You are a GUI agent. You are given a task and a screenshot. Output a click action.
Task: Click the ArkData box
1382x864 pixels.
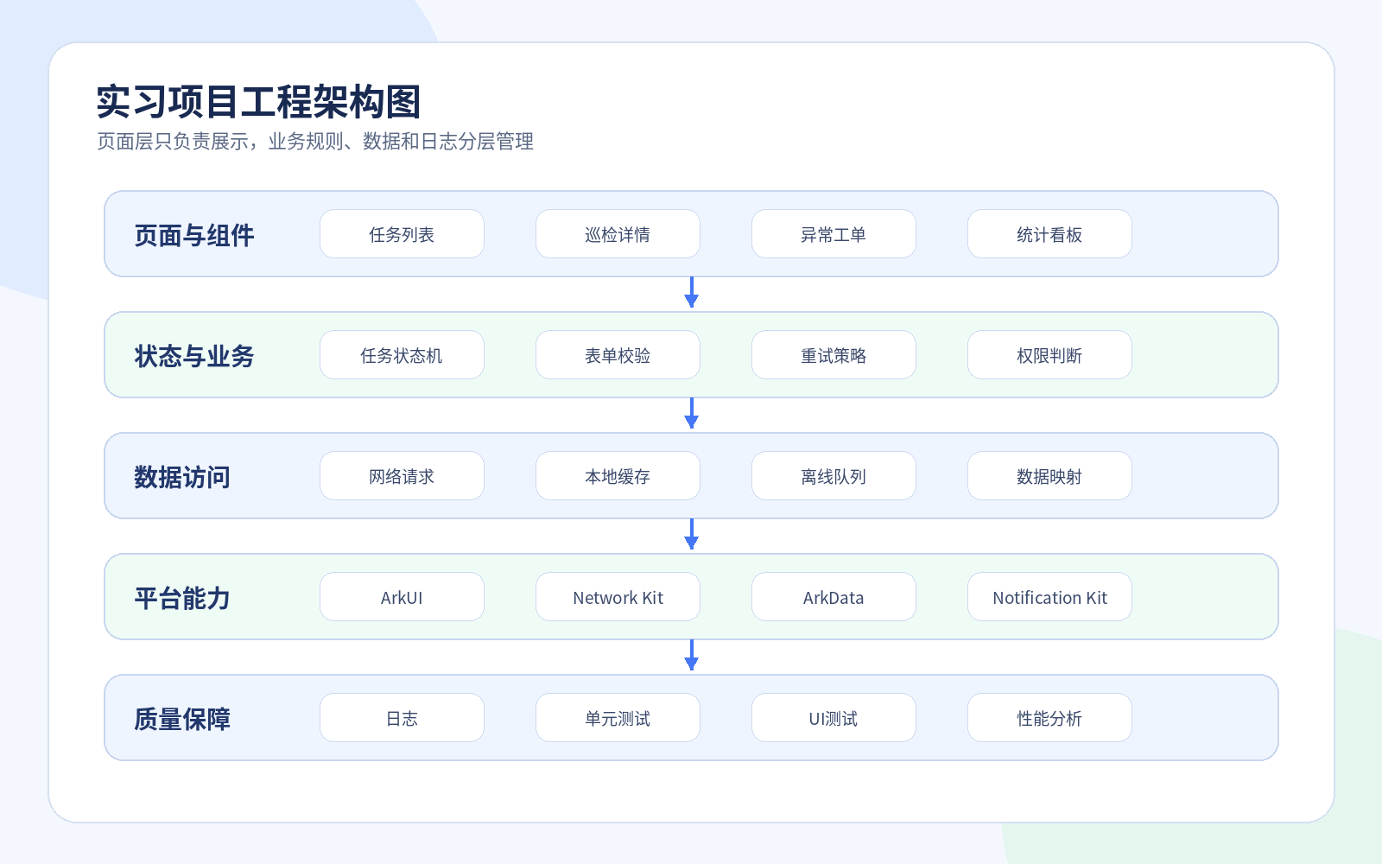[x=834, y=597]
